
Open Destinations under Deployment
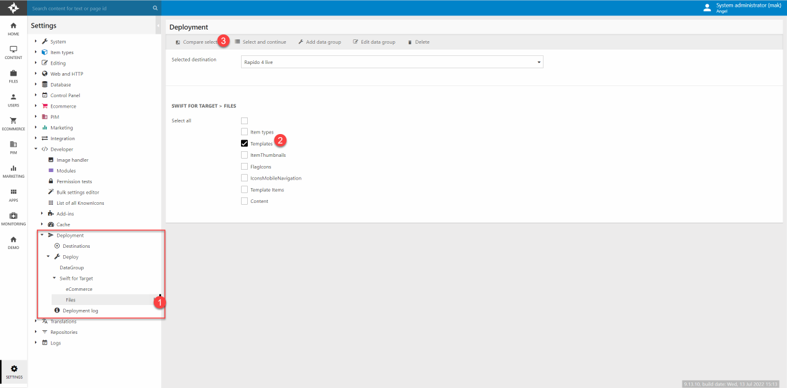[x=76, y=246]
